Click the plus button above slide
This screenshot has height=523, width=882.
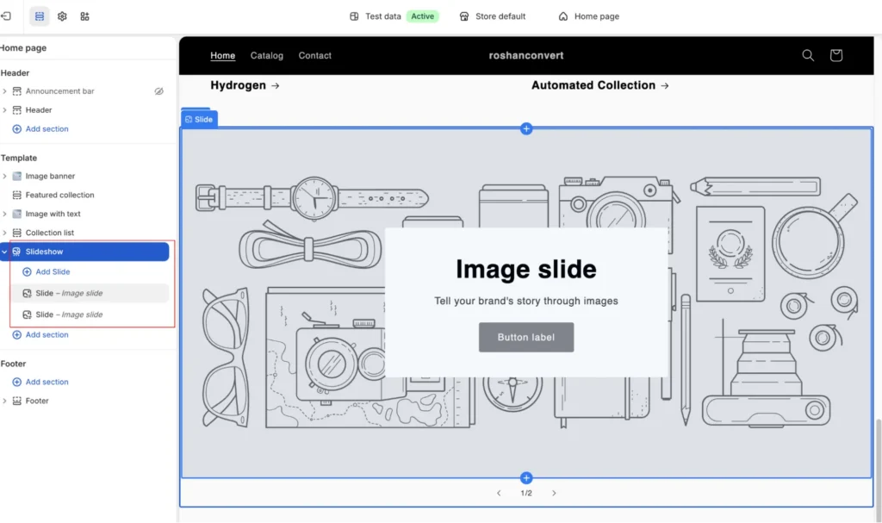click(526, 129)
